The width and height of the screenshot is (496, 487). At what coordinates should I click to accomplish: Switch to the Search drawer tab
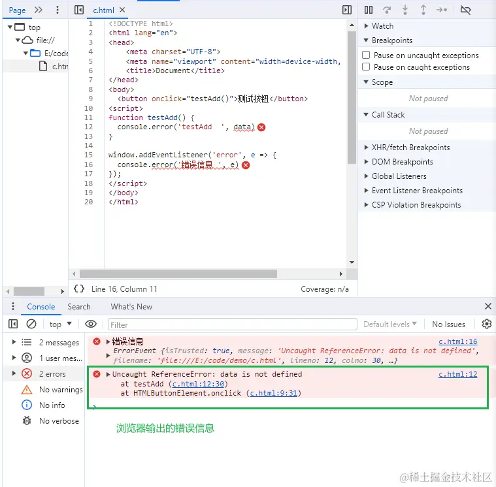pos(79,307)
